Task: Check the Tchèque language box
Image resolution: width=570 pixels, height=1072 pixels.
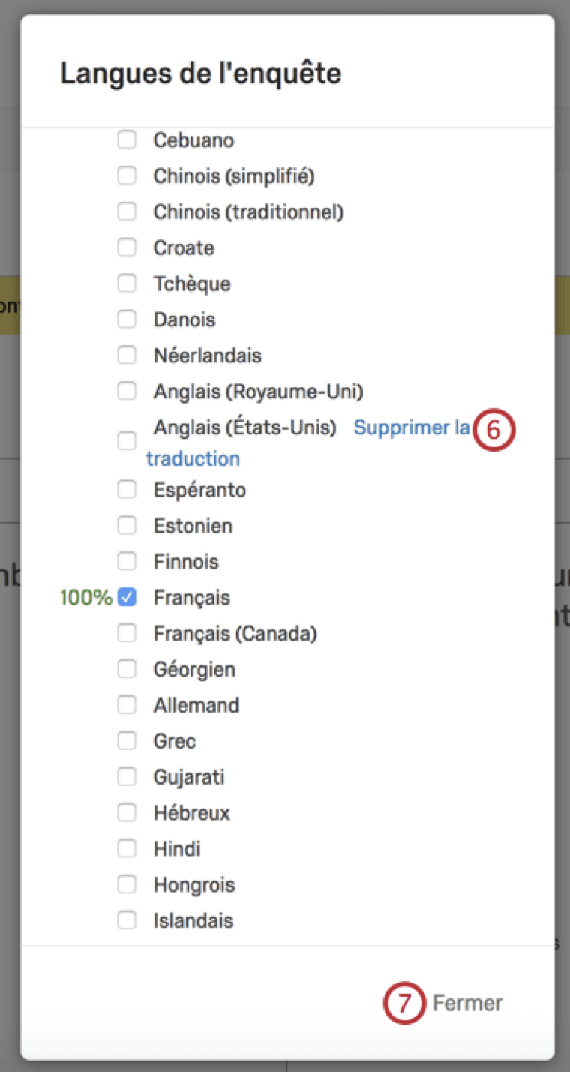Action: [127, 284]
